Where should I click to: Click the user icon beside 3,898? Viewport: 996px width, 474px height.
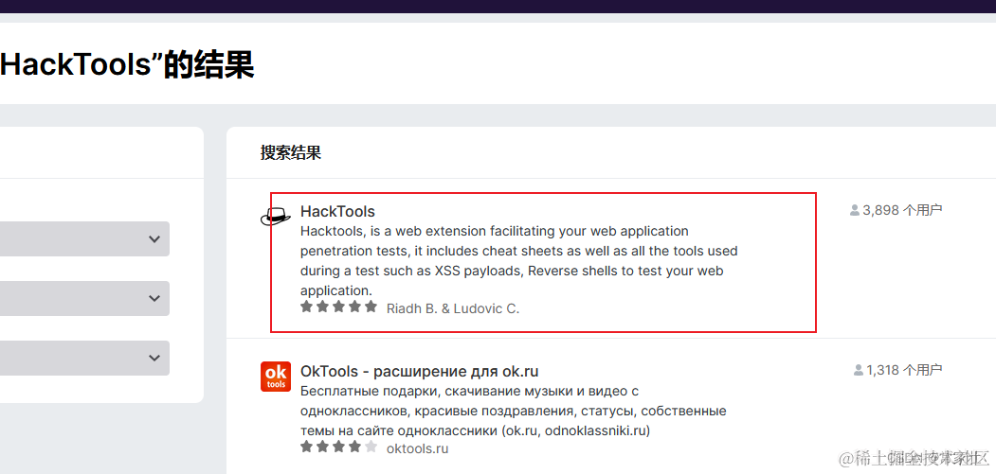tap(855, 210)
